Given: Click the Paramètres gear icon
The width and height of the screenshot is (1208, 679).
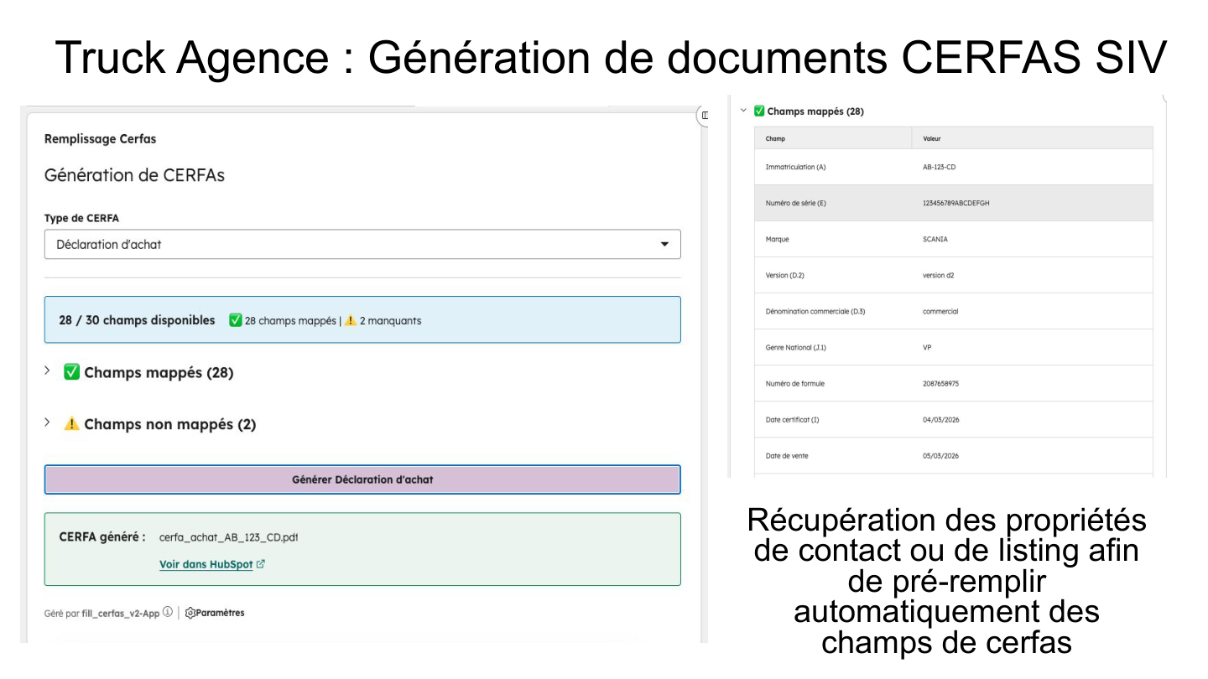Looking at the screenshot, I should 190,613.
